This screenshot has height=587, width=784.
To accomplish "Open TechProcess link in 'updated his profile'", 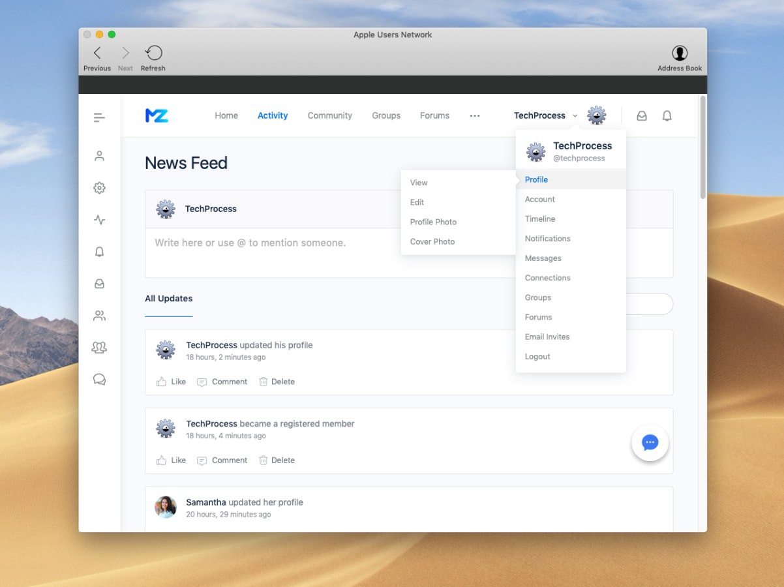I will point(211,345).
